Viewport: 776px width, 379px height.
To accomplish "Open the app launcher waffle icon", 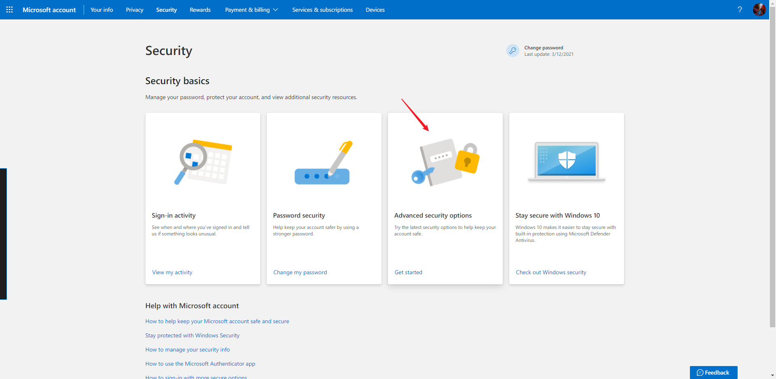I will (x=9, y=9).
